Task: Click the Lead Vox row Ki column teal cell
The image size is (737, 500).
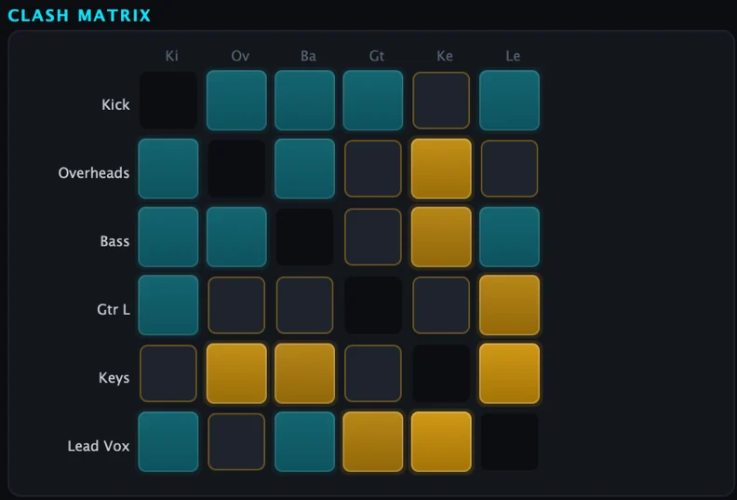Action: coord(168,441)
